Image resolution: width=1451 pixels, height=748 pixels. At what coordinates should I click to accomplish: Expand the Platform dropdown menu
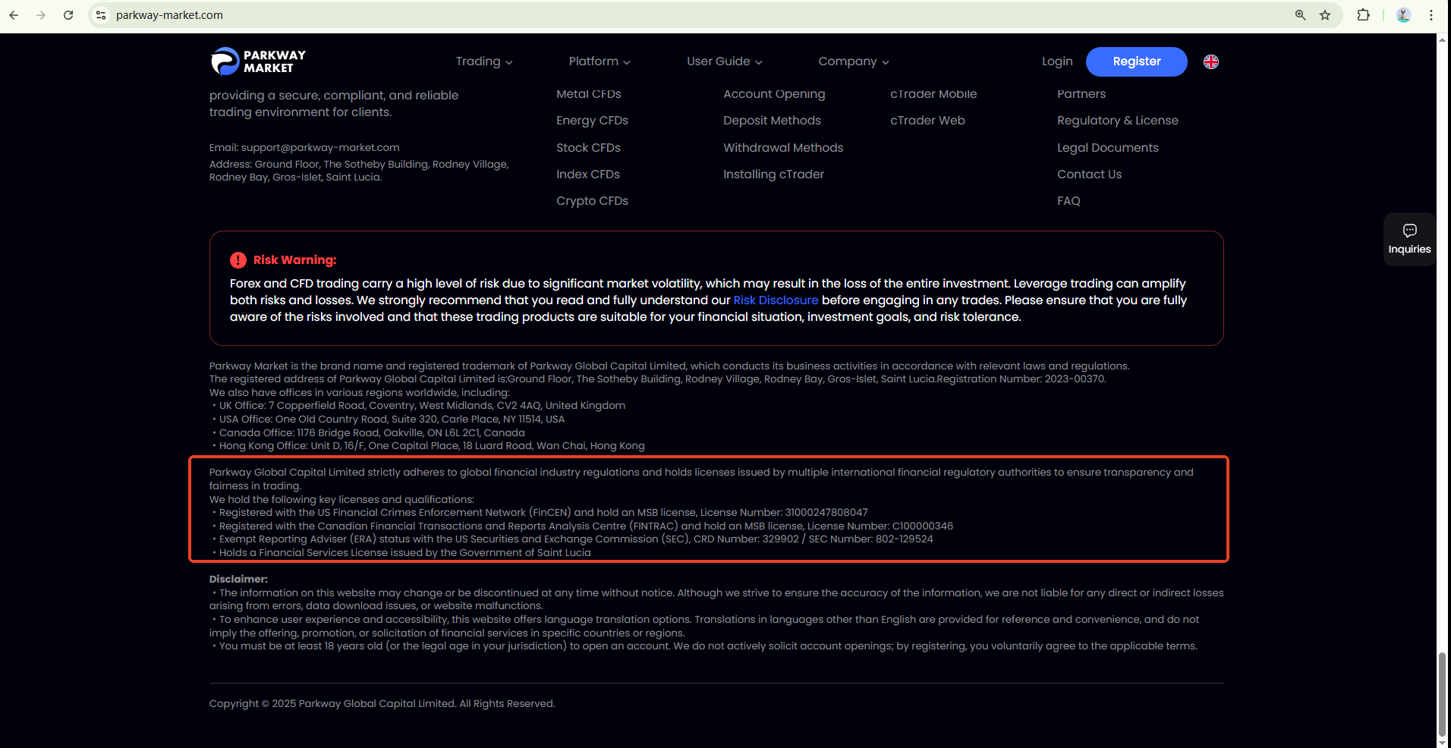[600, 61]
